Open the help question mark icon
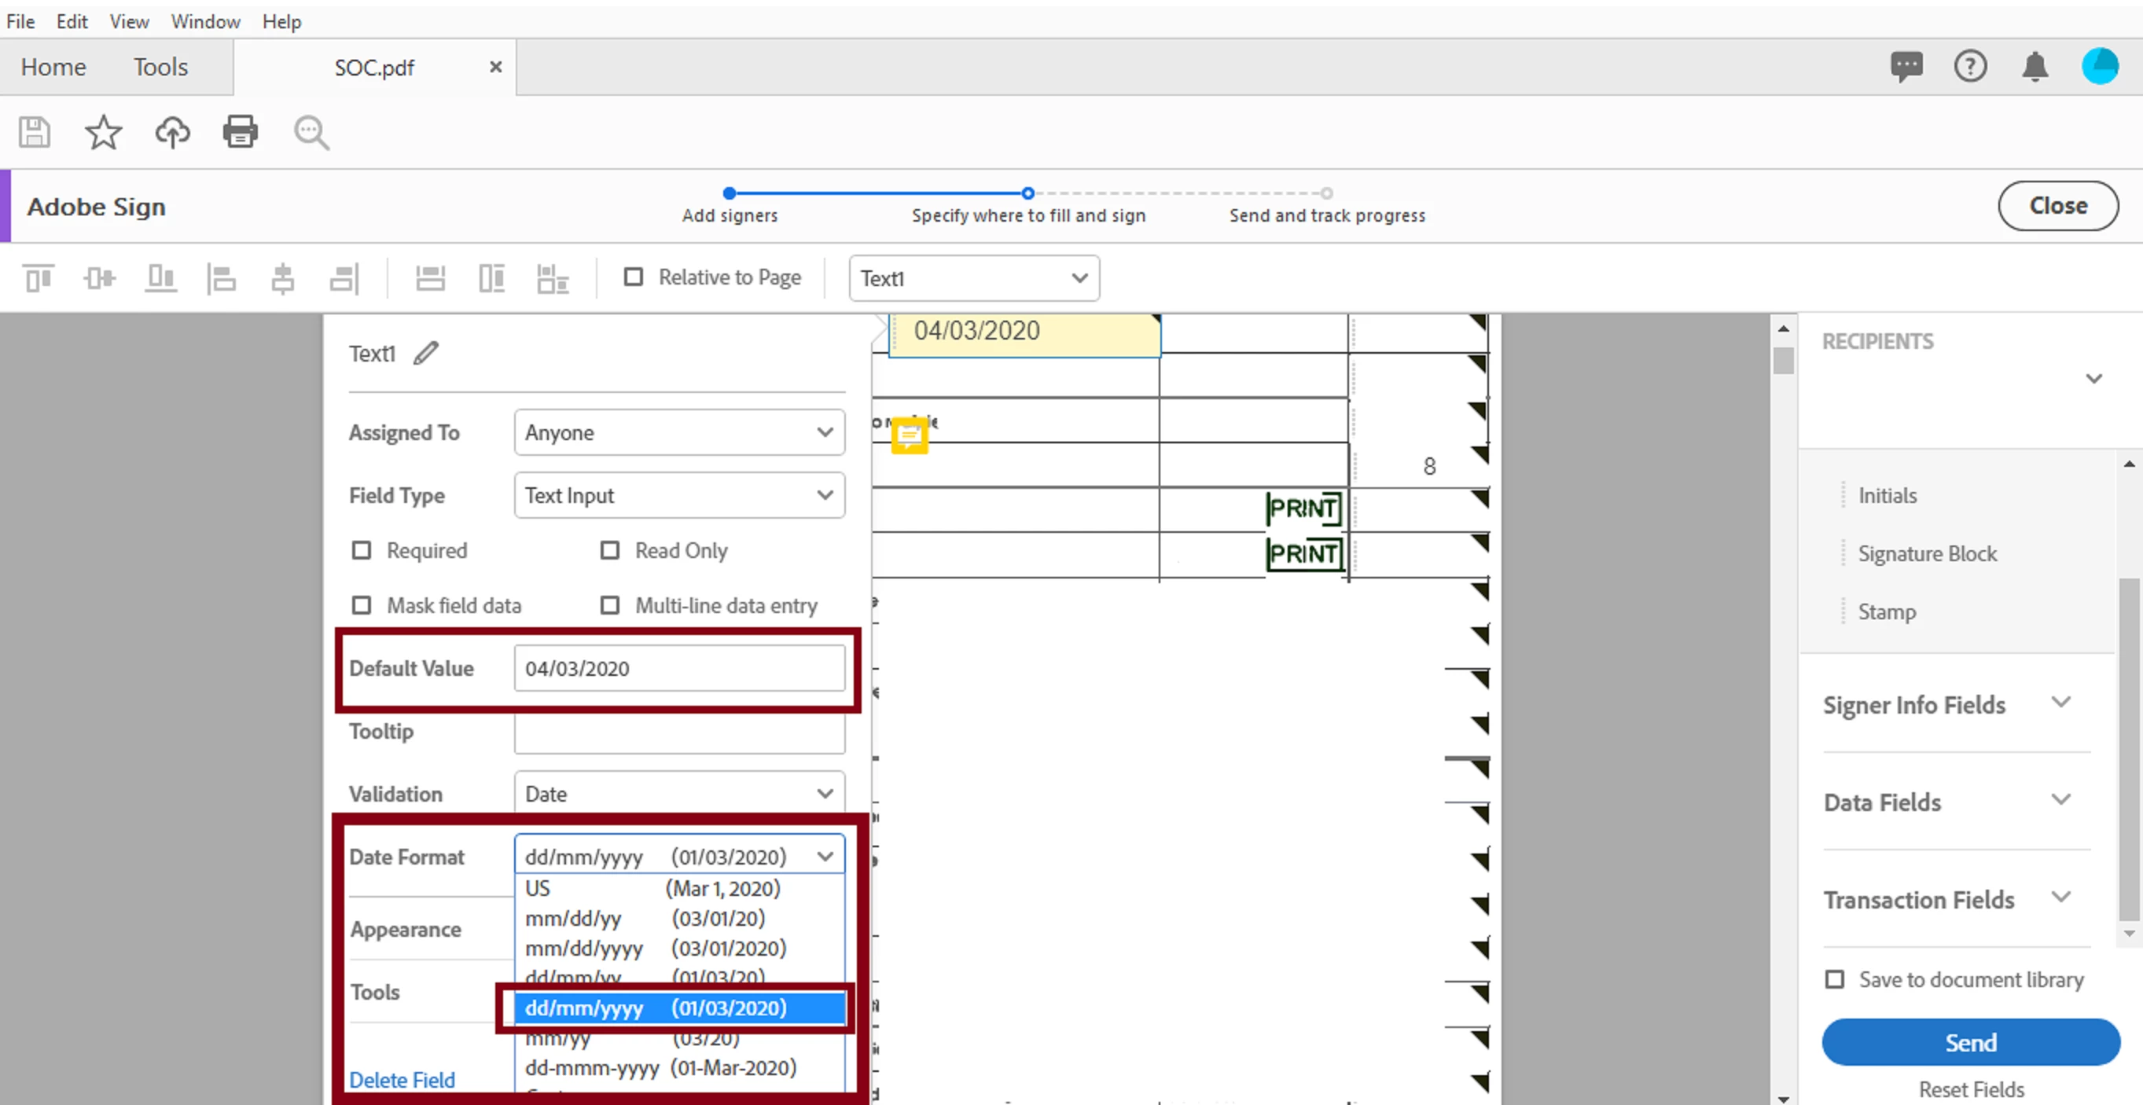Viewport: 2143px width, 1105px height. tap(1970, 67)
